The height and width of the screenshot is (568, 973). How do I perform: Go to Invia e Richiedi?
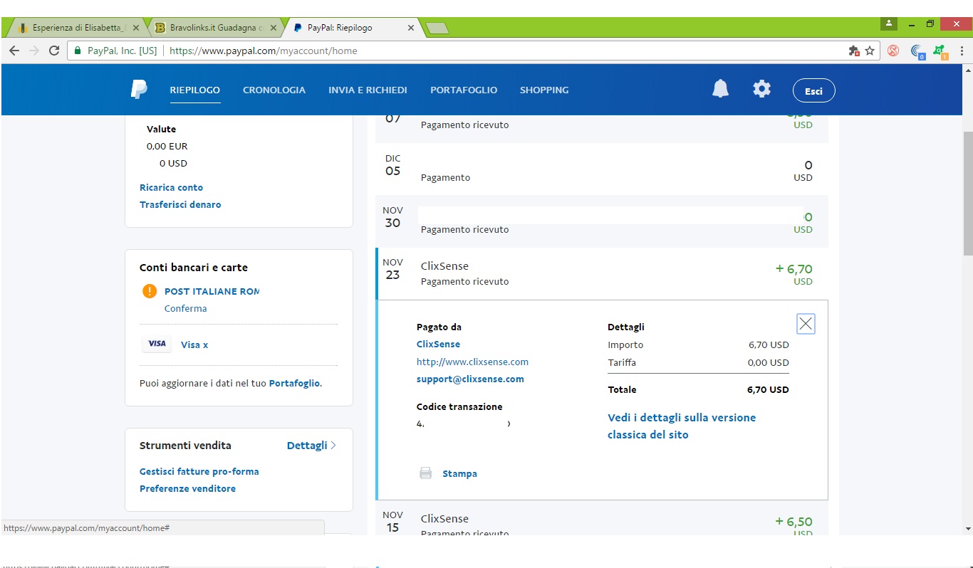[368, 90]
